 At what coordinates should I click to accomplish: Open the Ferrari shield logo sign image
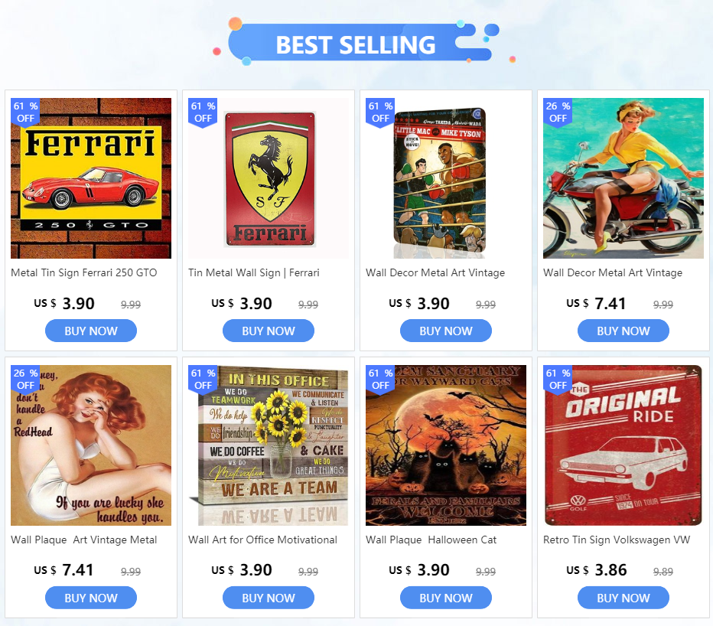[269, 178]
